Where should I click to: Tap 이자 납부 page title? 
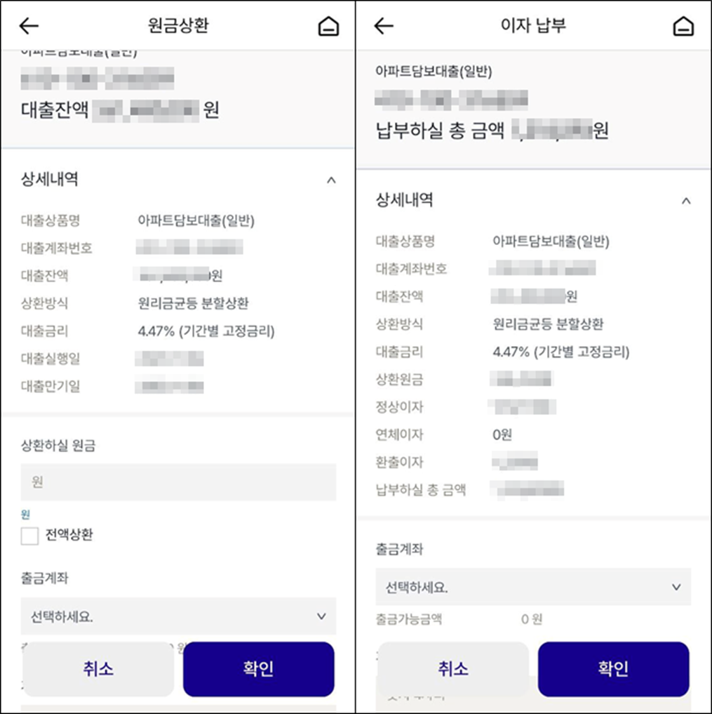coord(533,25)
